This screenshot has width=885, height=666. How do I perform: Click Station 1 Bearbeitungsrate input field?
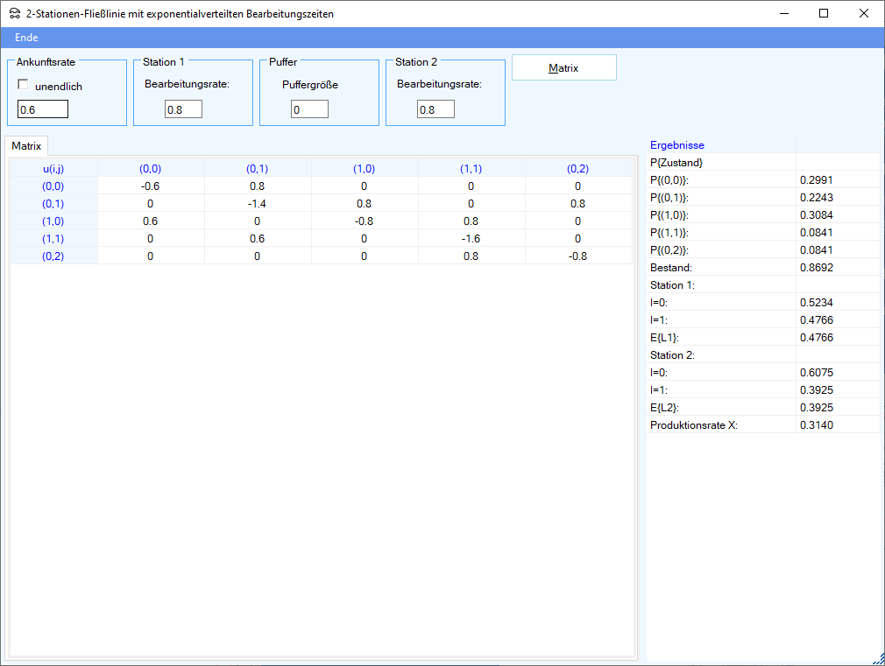point(183,109)
